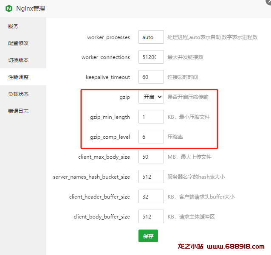The height and width of the screenshot is (255, 271).
Task: Click the 是否开启压缩传输 description text
Action: (188, 97)
